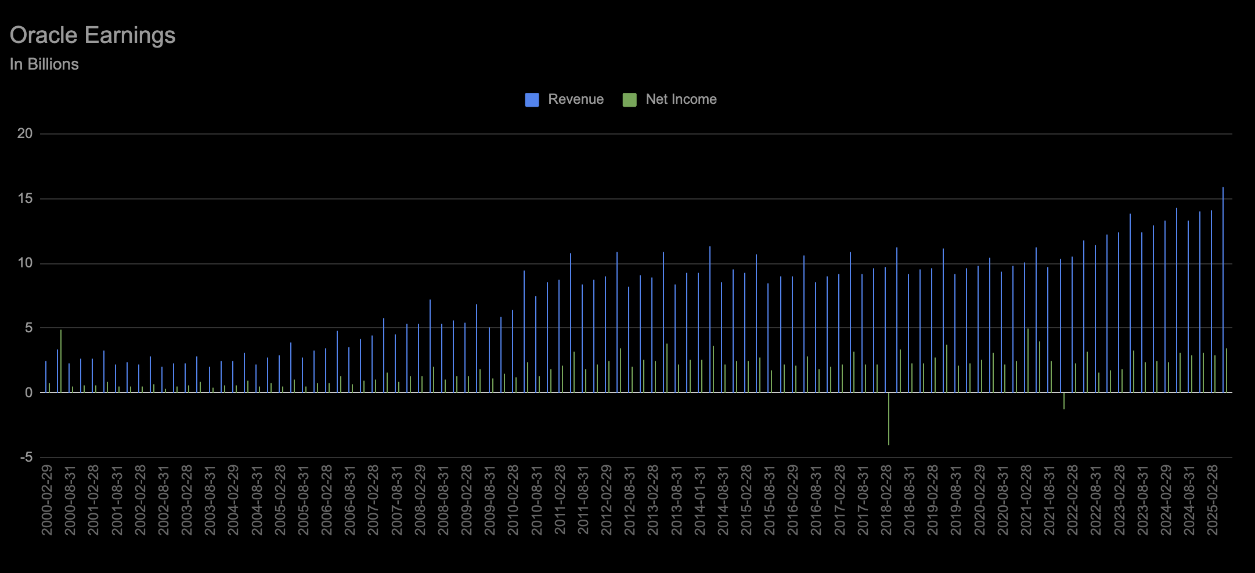Click the x-axis date label "2013-08-31"
The width and height of the screenshot is (1255, 573).
(676, 500)
